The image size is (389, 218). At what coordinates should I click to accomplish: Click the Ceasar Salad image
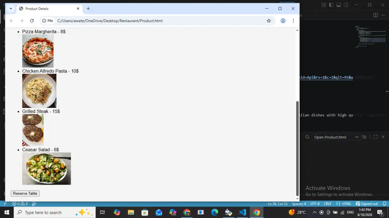(x=46, y=168)
